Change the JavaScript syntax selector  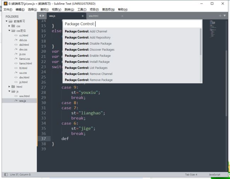(x=214, y=175)
